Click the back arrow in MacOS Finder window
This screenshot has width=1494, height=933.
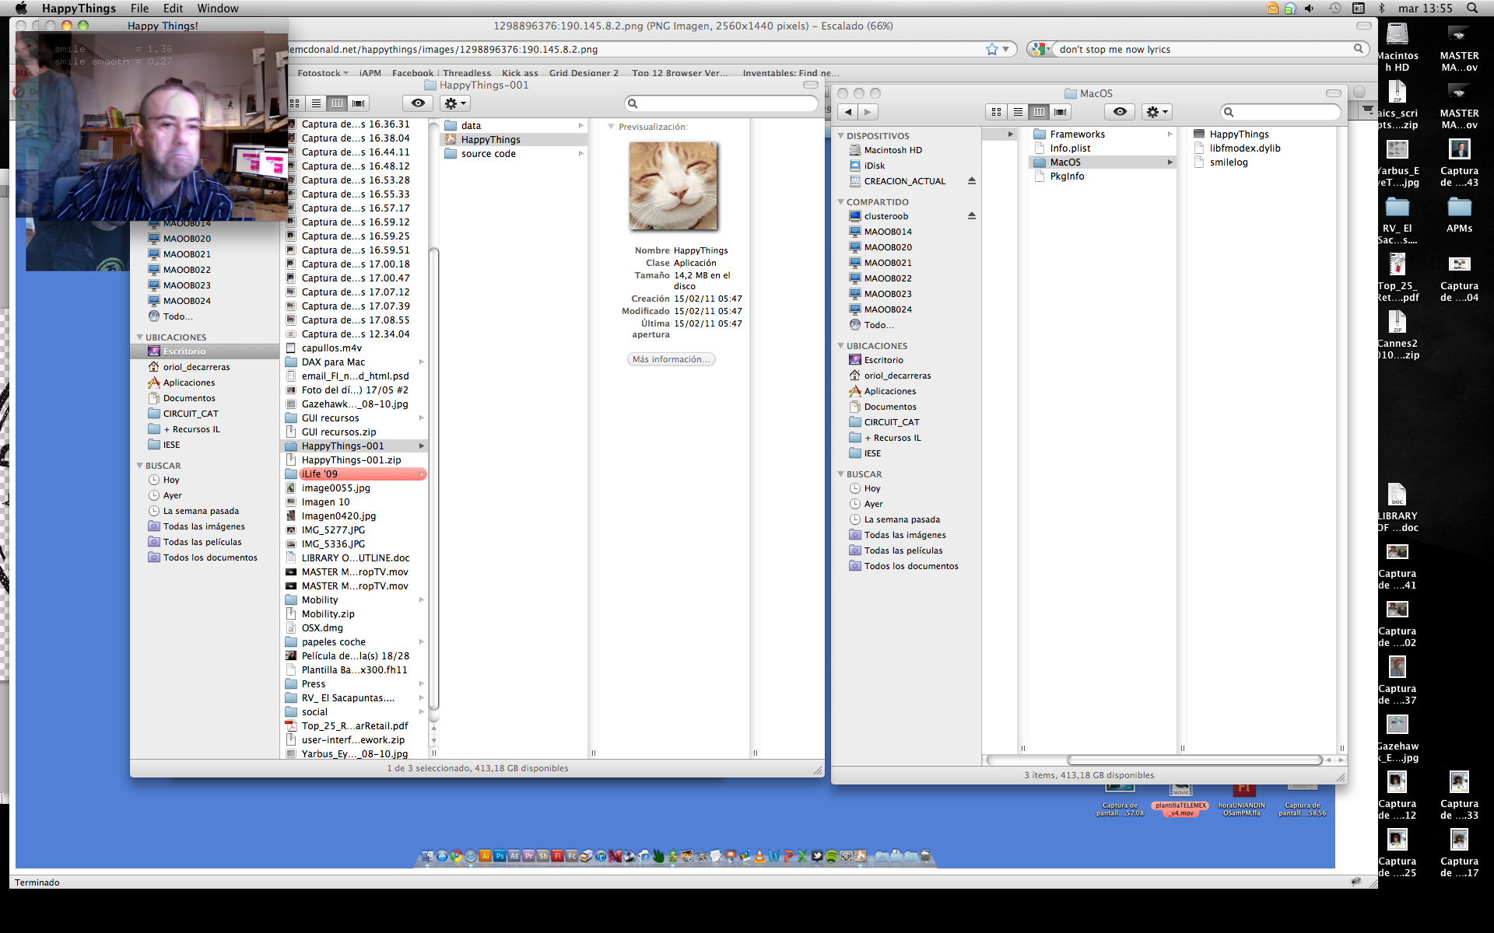point(848,112)
